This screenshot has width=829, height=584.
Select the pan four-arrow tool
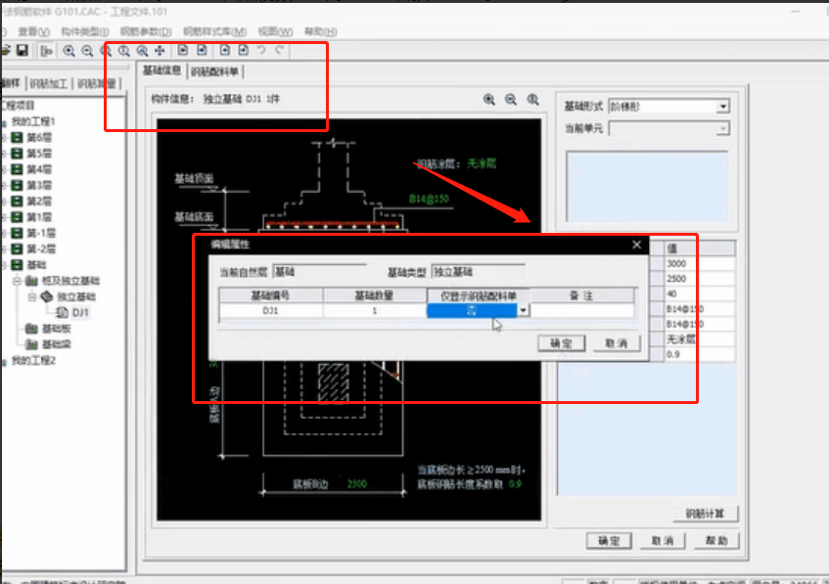pyautogui.click(x=160, y=51)
